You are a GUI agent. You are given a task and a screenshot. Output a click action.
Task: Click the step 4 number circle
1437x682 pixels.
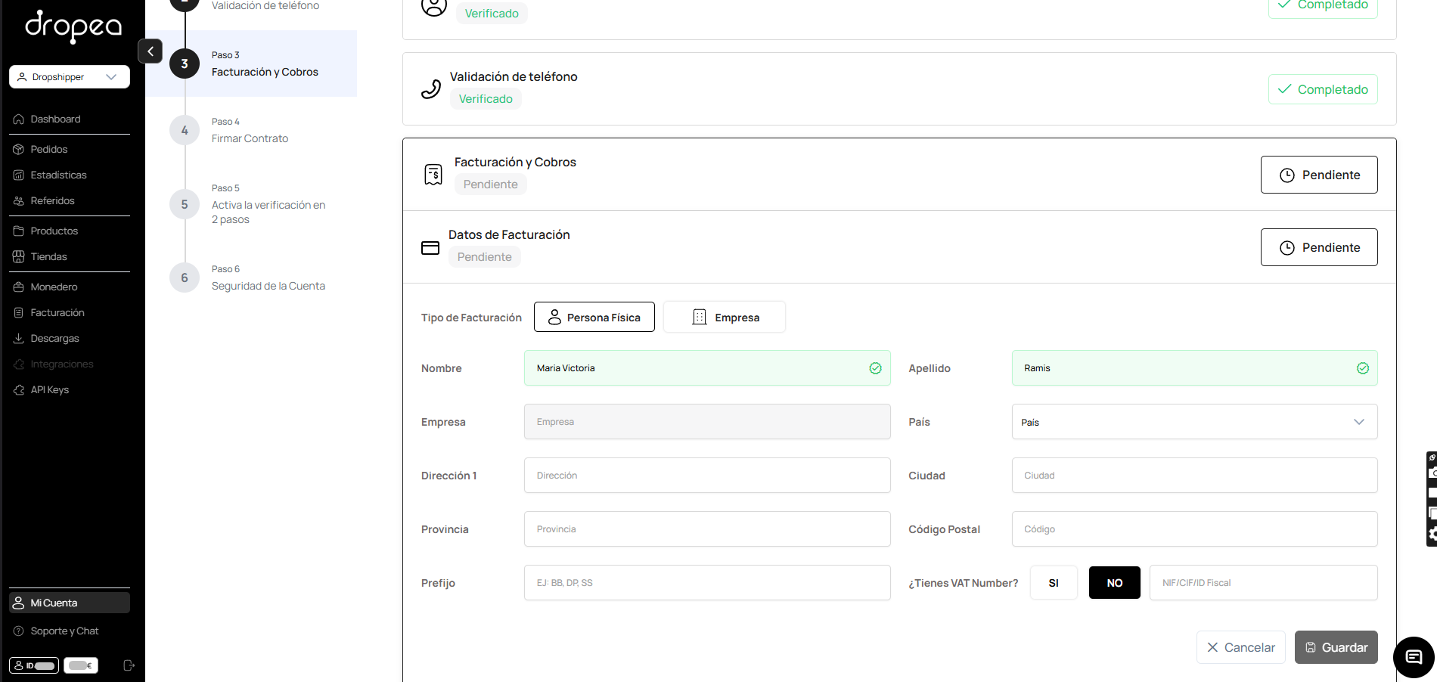185,131
